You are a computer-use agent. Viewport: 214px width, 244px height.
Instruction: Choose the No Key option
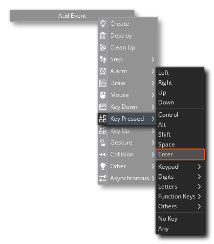(x=180, y=219)
